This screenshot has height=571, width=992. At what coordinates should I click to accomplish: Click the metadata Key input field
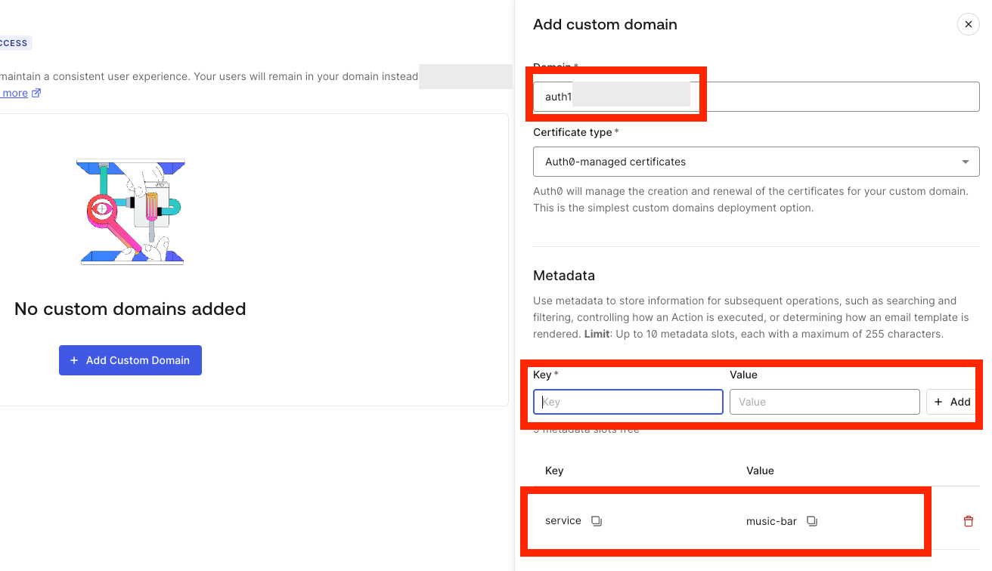pyautogui.click(x=628, y=402)
